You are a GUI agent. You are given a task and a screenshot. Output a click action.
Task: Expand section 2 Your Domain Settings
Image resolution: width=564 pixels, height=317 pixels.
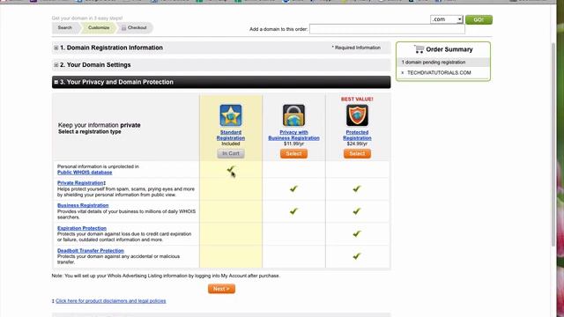[56, 65]
